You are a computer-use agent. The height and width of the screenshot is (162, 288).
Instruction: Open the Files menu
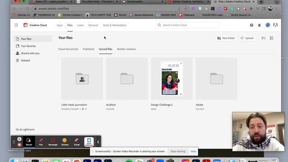pos(70,25)
